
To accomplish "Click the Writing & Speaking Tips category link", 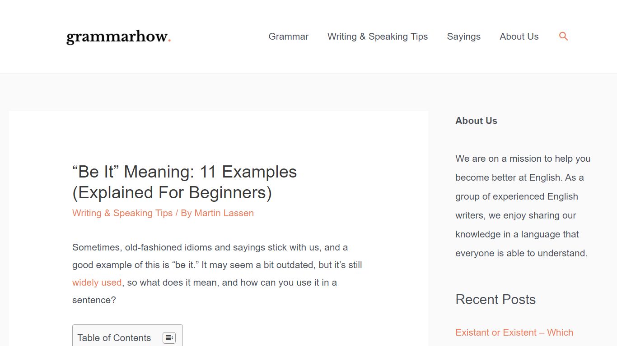I will [122, 213].
